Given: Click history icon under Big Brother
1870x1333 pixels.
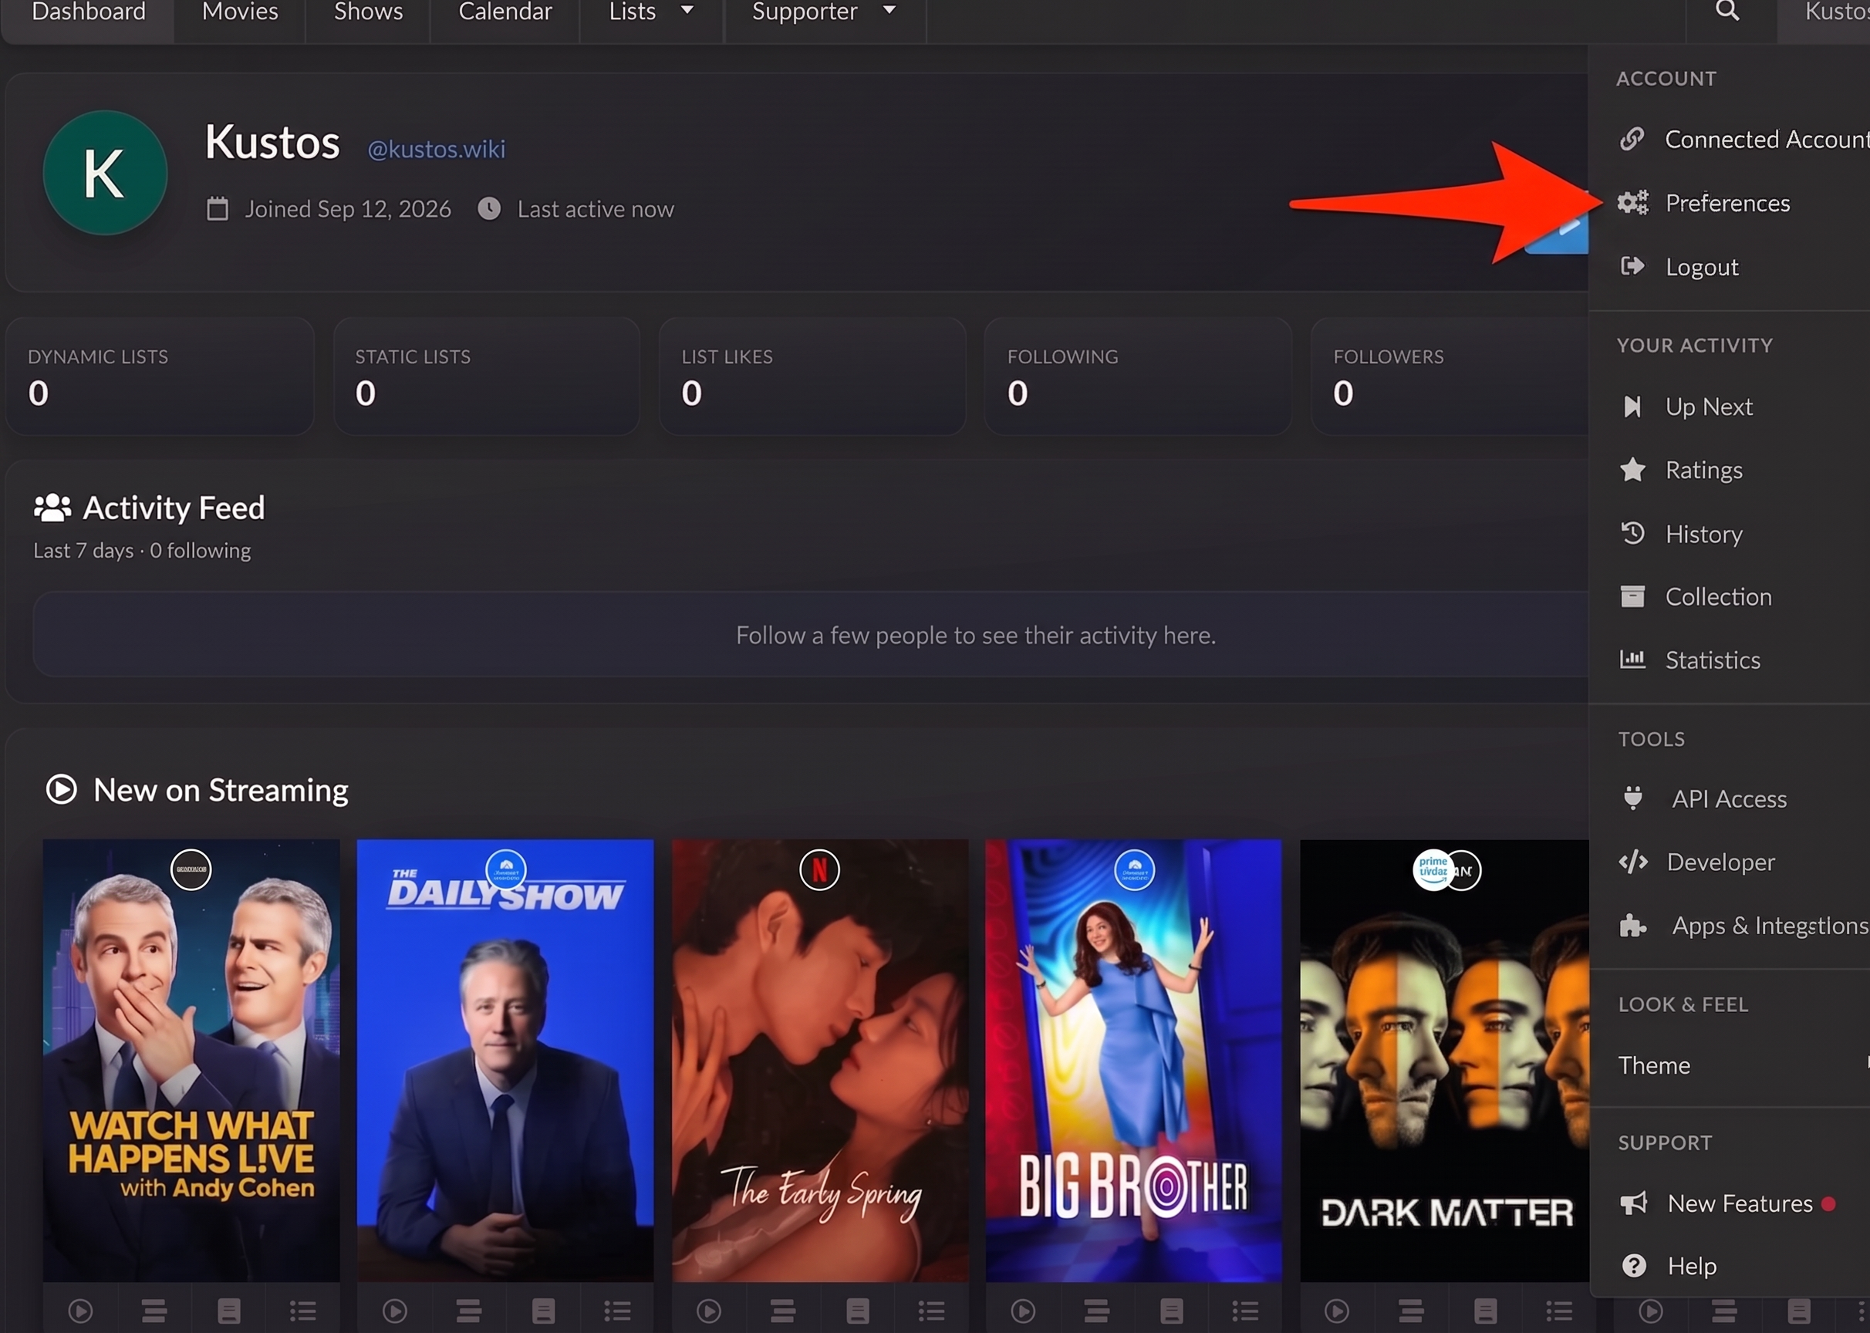Looking at the screenshot, I should pos(1098,1311).
